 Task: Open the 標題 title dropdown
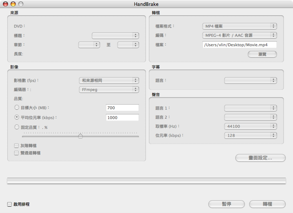coord(115,35)
